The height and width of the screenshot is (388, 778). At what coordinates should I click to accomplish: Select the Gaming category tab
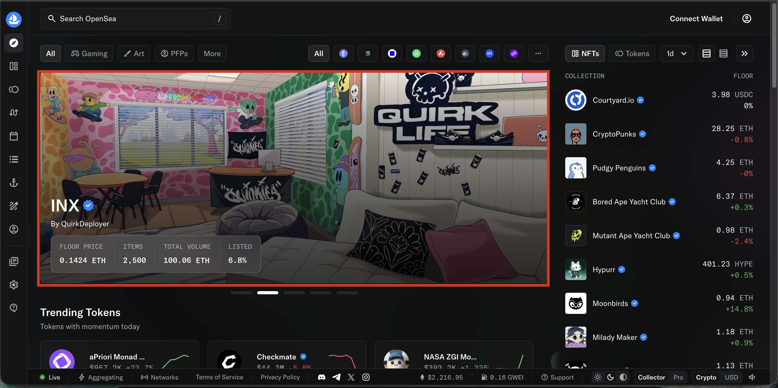pyautogui.click(x=89, y=53)
